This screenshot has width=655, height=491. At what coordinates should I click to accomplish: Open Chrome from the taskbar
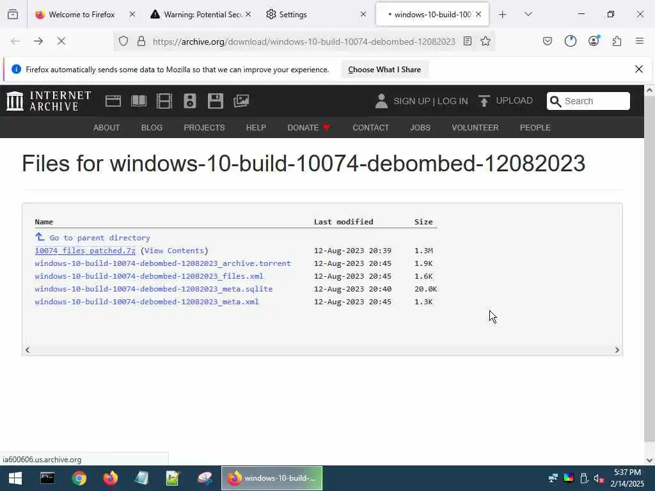tap(79, 478)
